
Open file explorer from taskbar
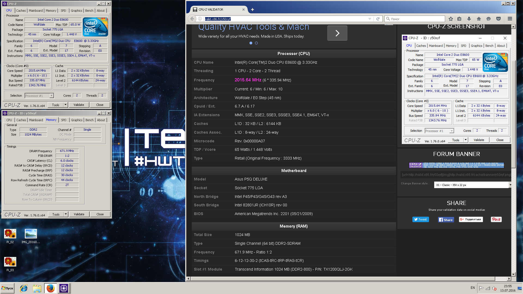point(37,288)
